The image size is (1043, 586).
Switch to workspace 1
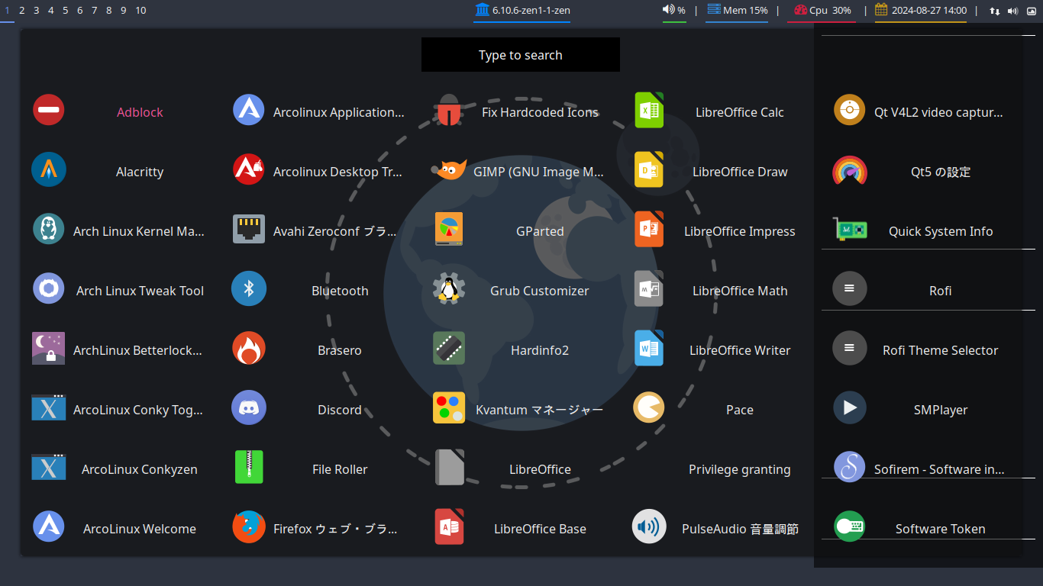tap(8, 11)
